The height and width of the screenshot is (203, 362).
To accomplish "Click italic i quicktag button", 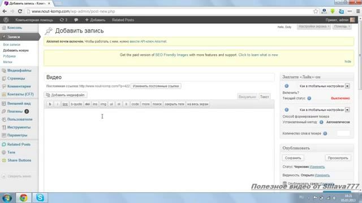I will click(x=57, y=104).
